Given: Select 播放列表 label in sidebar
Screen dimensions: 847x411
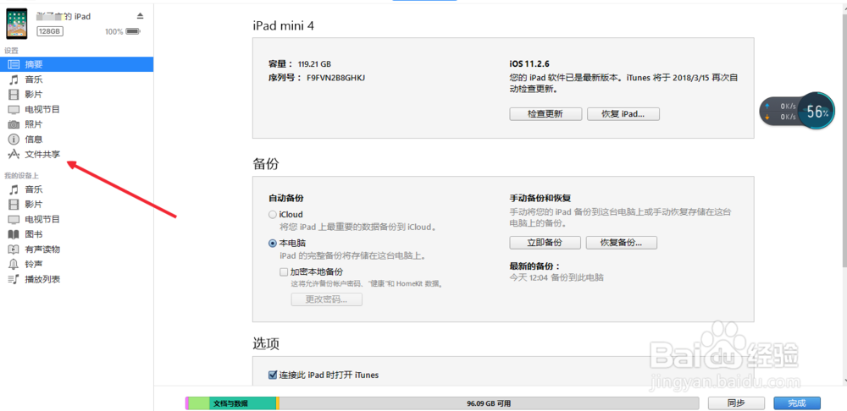Looking at the screenshot, I should coord(42,279).
